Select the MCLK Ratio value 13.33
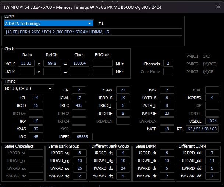 click(26, 63)
